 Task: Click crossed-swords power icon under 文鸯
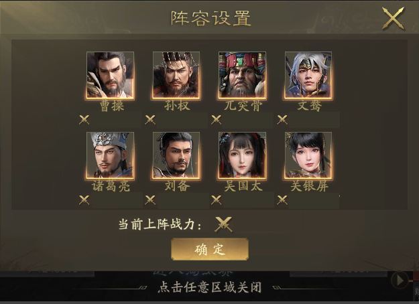click(282, 120)
